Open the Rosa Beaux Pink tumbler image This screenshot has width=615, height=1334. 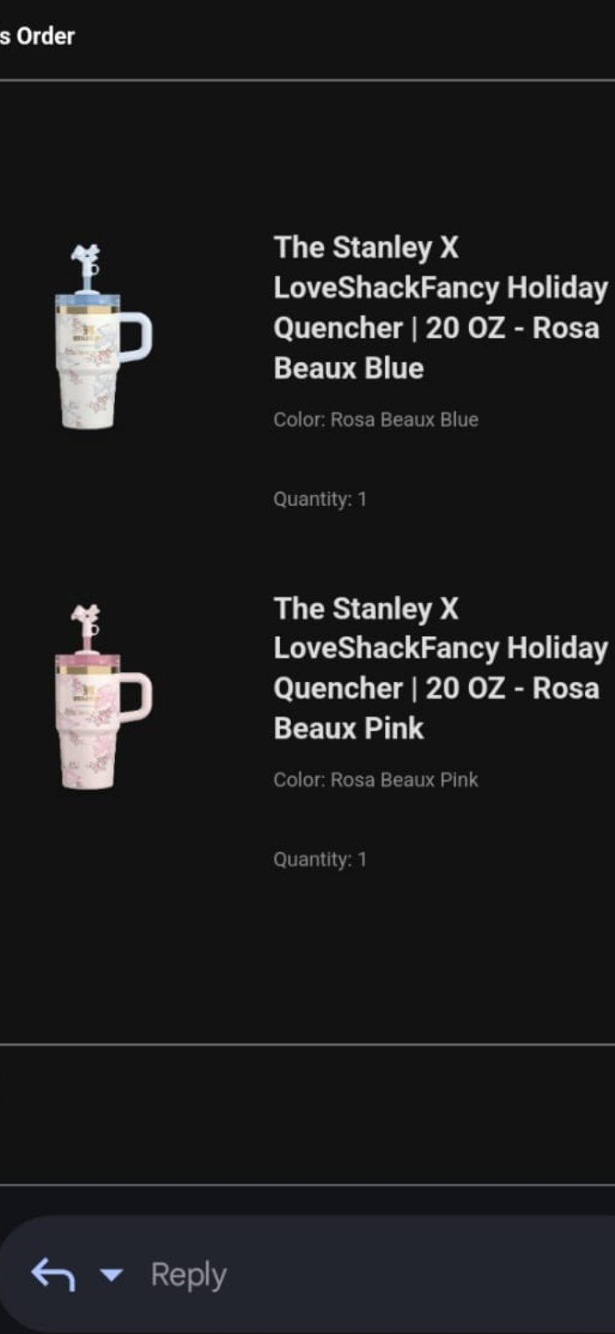[103, 697]
